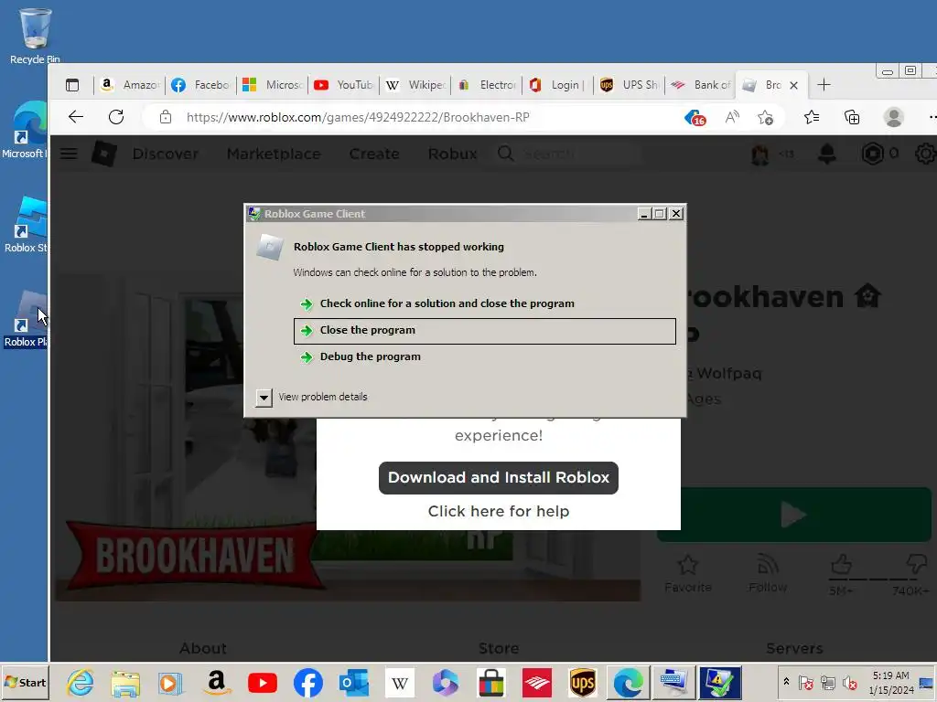Refresh the Brookhaven page
Image resolution: width=937 pixels, height=702 pixels.
[116, 117]
